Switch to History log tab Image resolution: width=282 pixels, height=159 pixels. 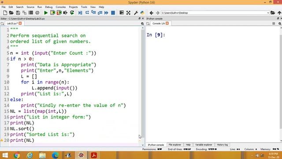[x=222, y=145]
